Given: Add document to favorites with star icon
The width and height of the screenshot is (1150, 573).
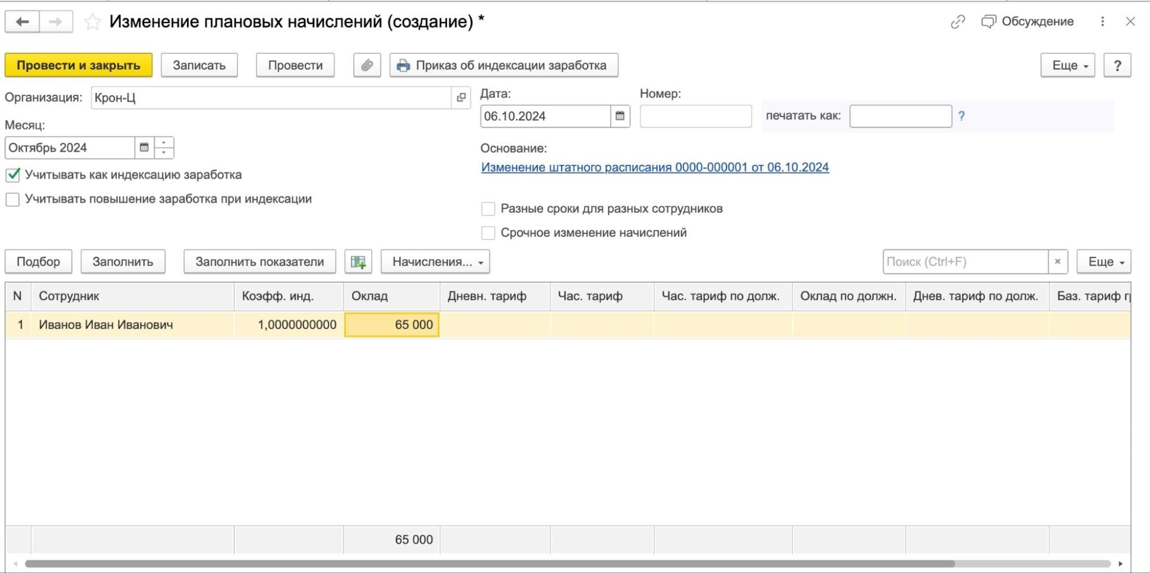Looking at the screenshot, I should tap(92, 22).
